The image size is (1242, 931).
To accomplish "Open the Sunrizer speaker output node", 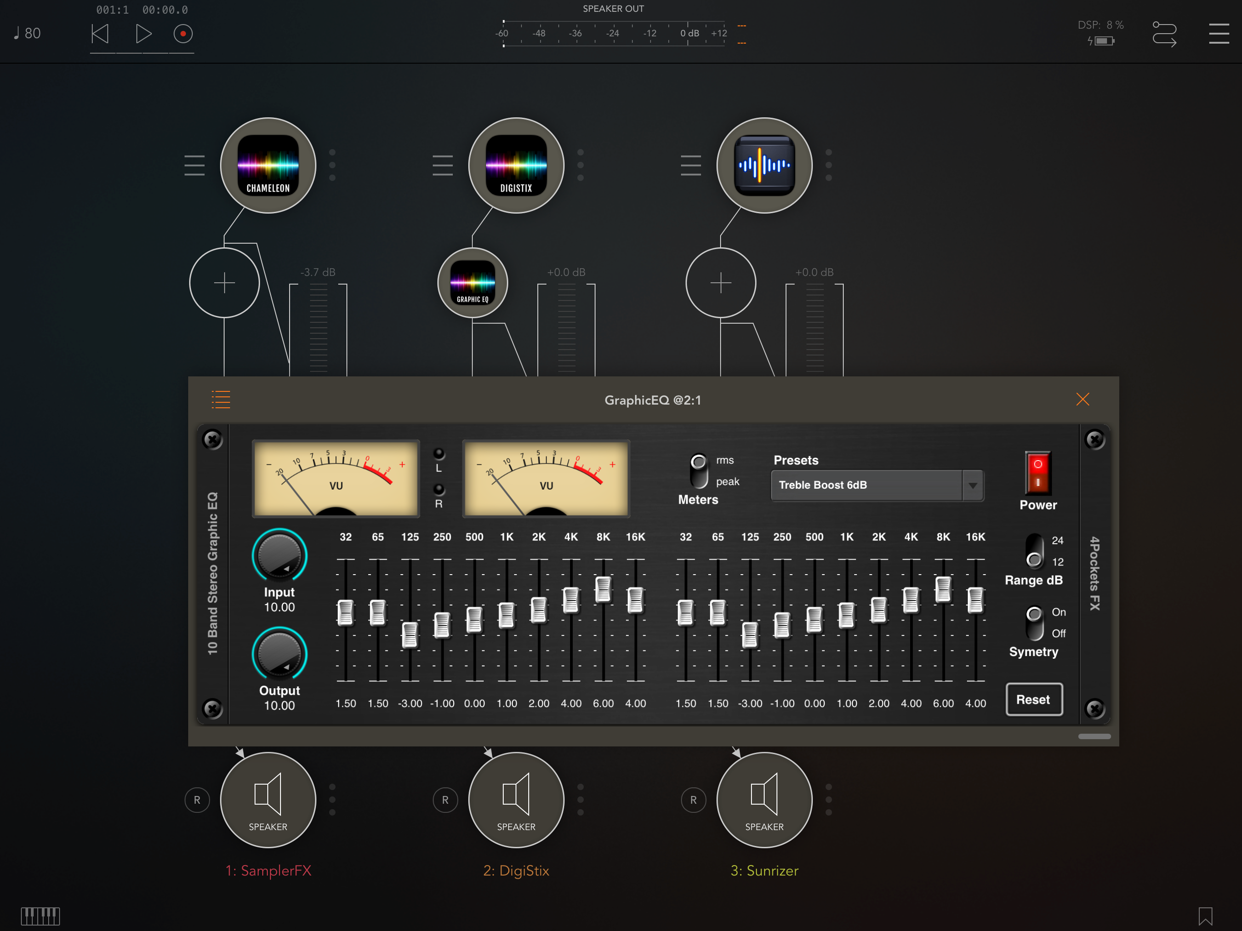I will coord(764,800).
